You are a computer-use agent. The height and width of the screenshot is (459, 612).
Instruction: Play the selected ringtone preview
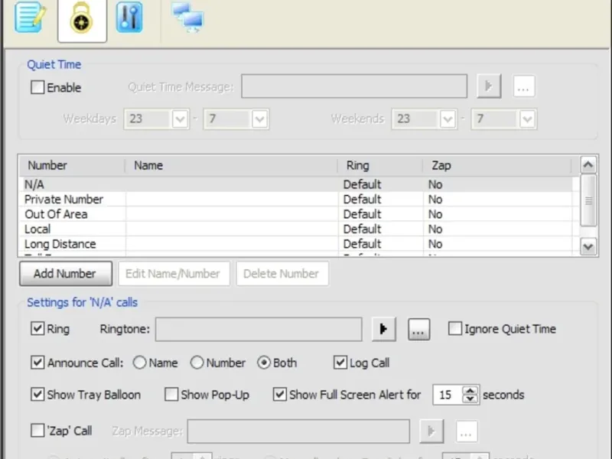click(x=384, y=329)
